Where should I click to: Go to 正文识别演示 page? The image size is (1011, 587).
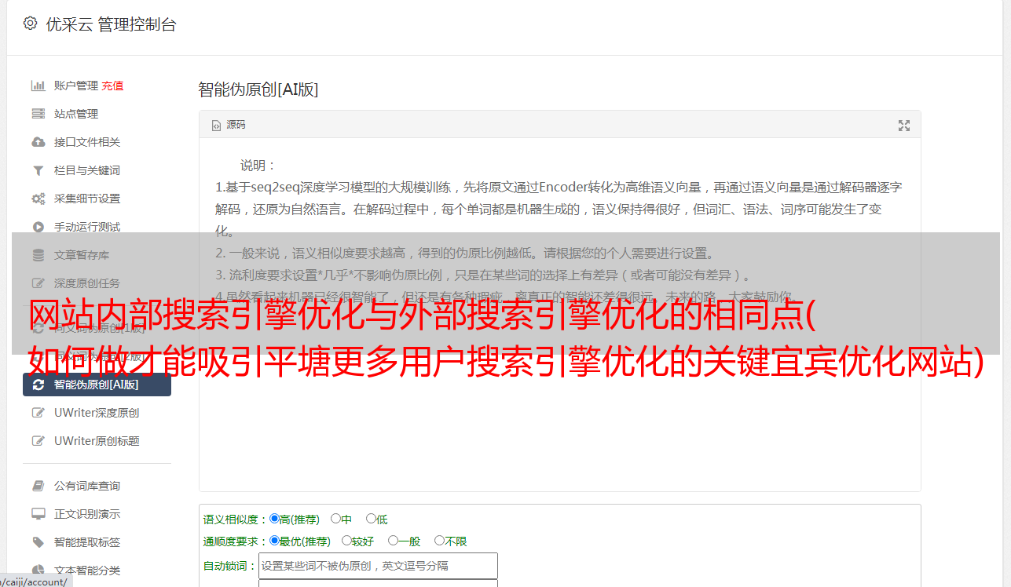(87, 514)
